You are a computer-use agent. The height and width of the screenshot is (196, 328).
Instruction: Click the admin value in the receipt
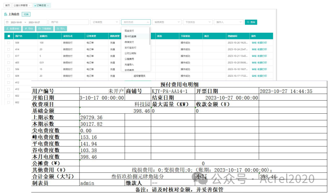(x=87, y=183)
